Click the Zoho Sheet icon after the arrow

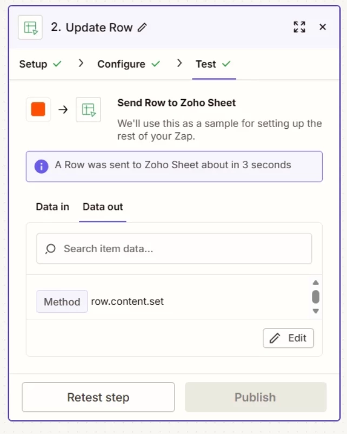[89, 109]
